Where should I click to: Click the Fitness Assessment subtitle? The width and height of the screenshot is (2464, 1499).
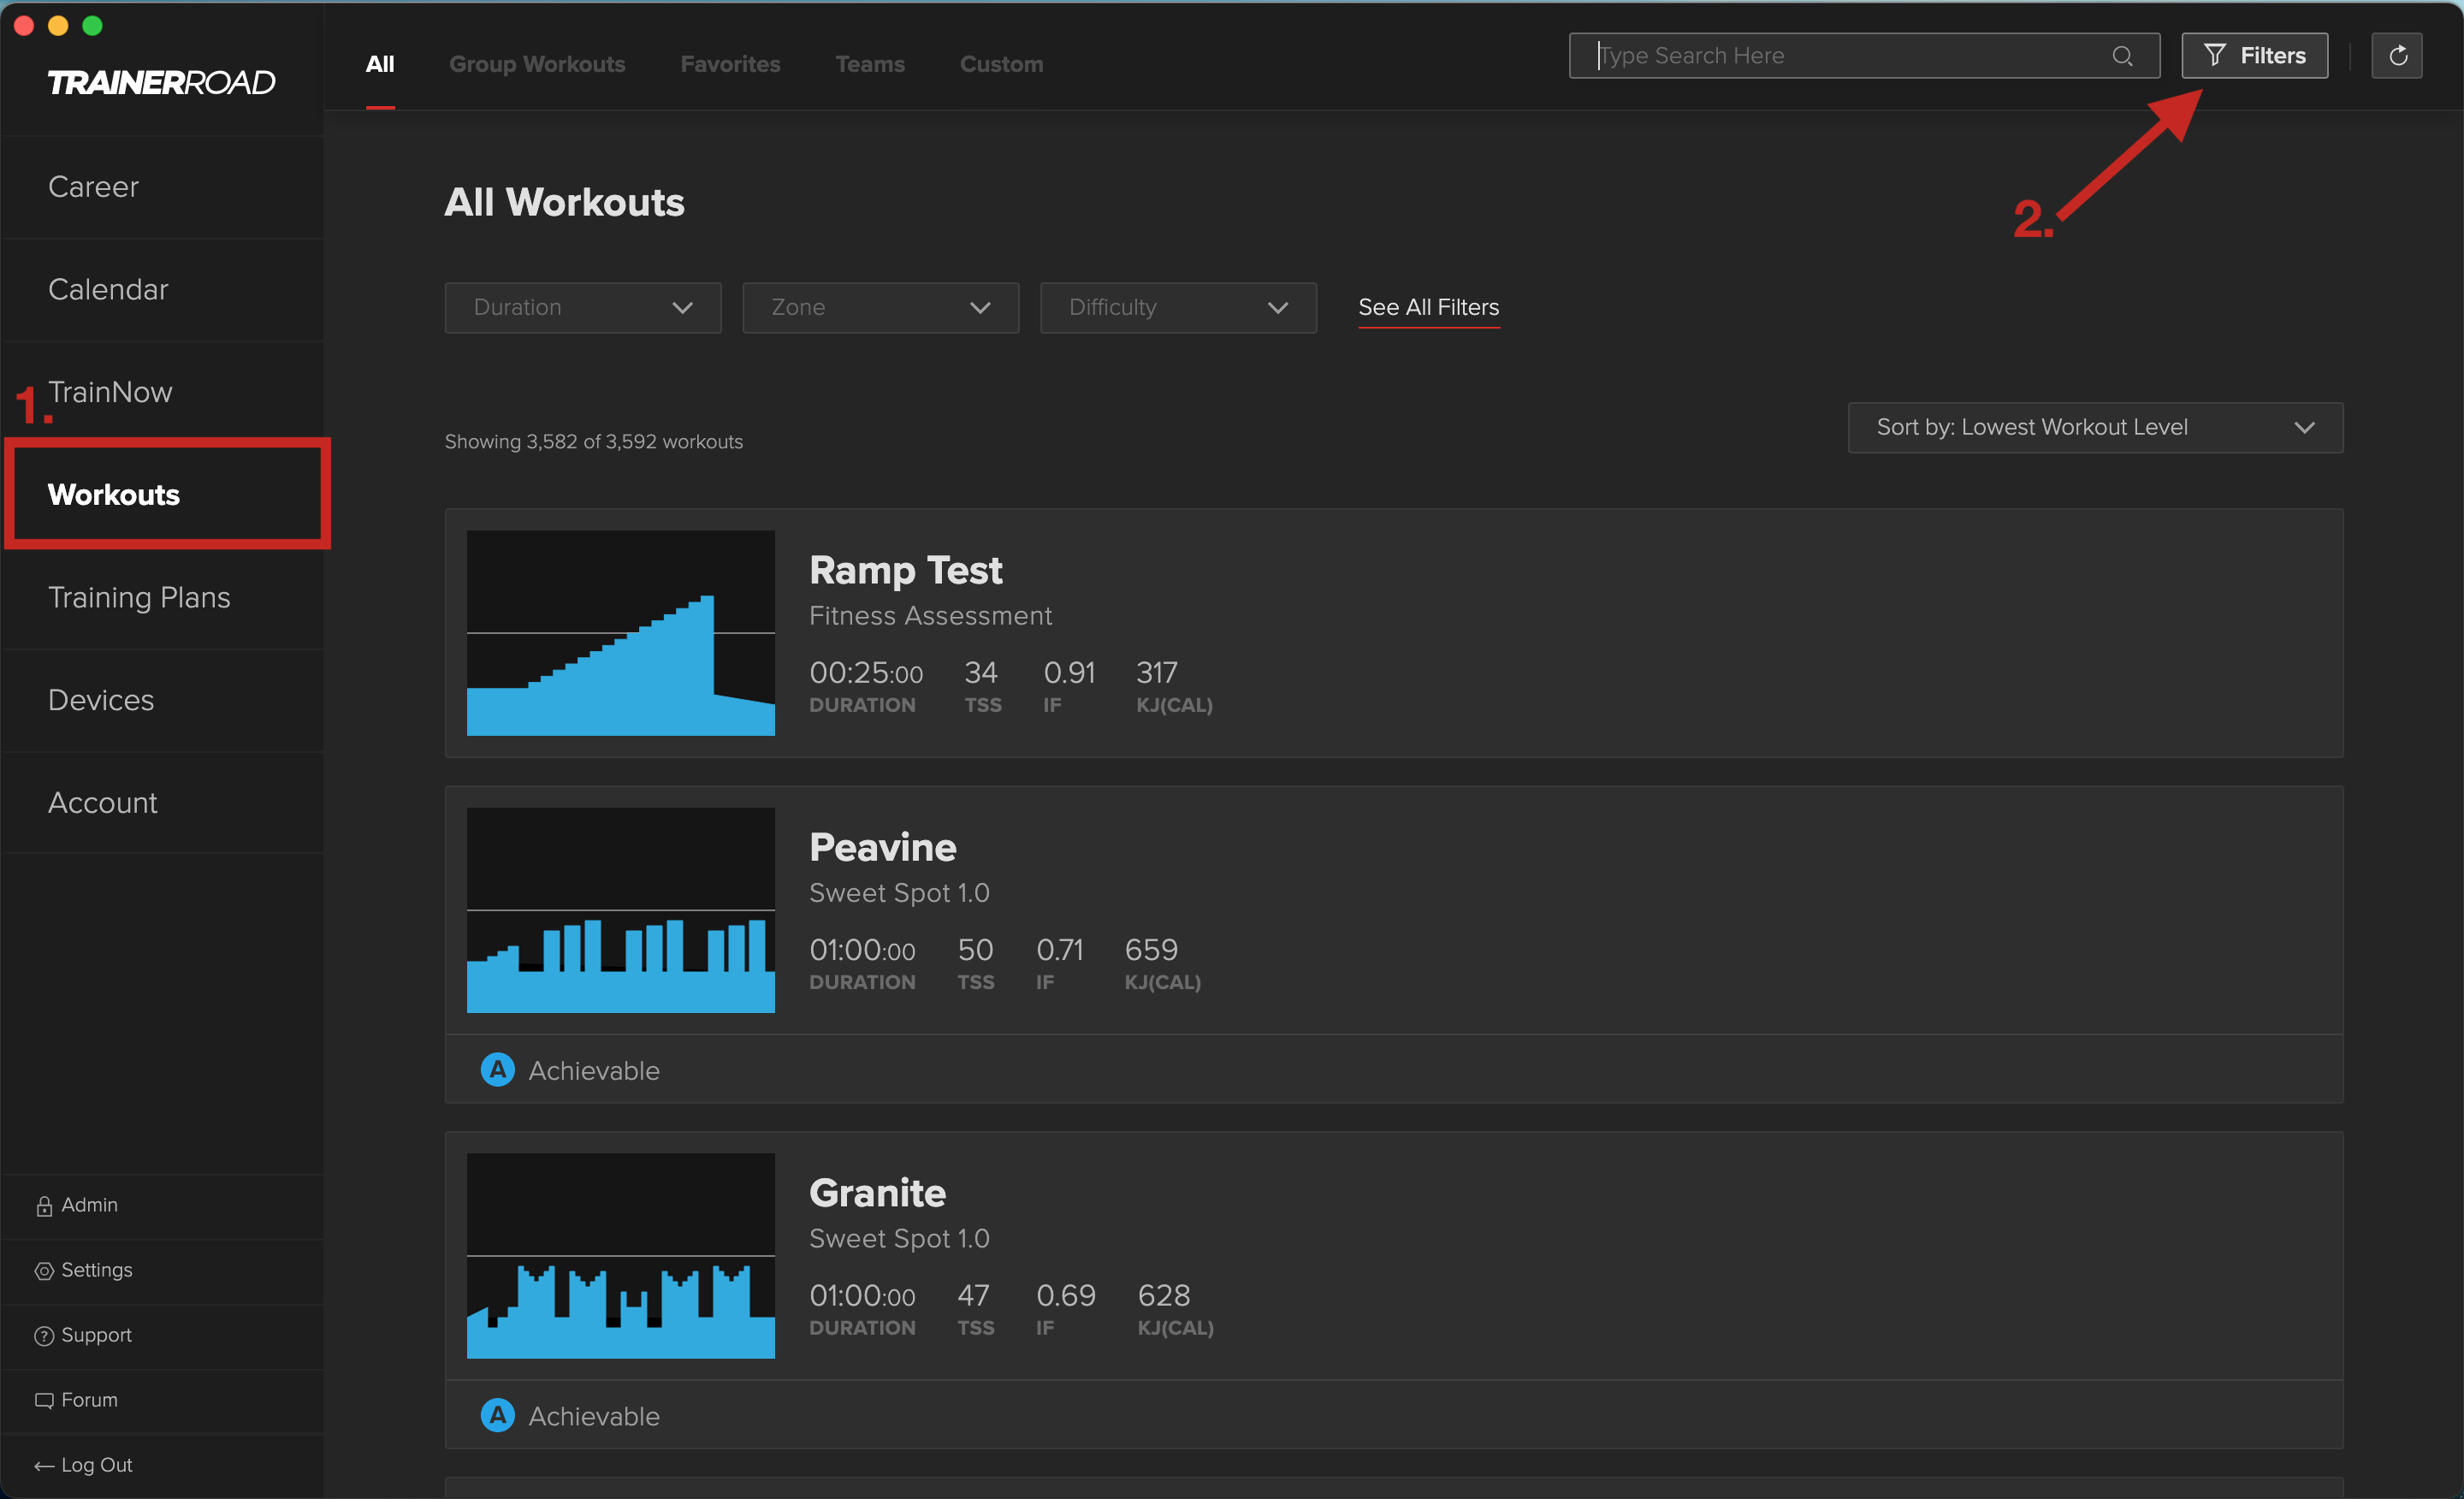pos(930,616)
